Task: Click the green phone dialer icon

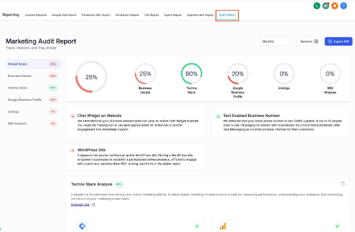Action: point(317,6)
